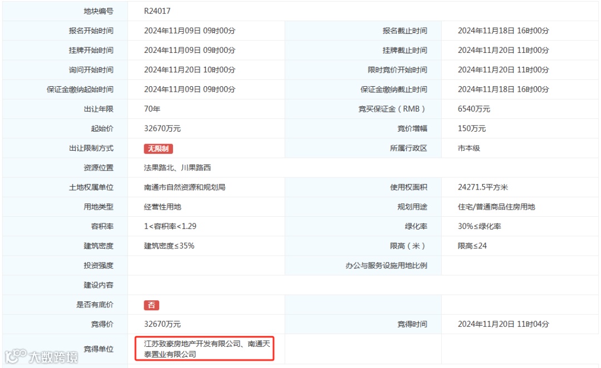Click district value 市本级

click(469, 148)
